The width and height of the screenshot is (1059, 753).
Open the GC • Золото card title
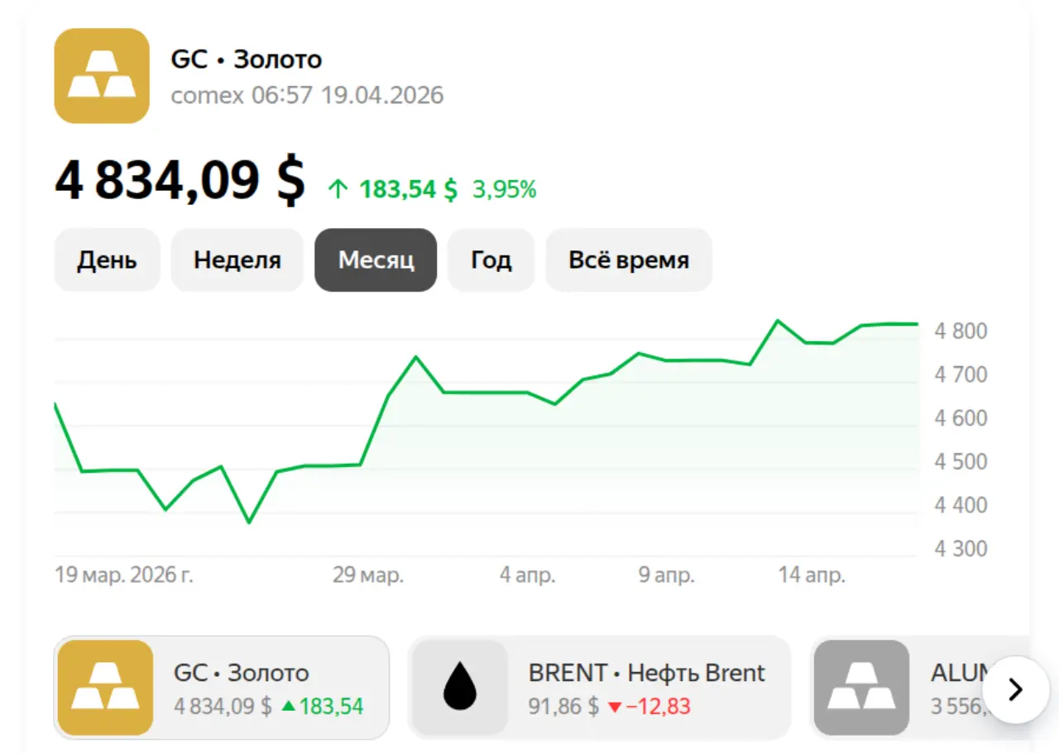coord(241,673)
